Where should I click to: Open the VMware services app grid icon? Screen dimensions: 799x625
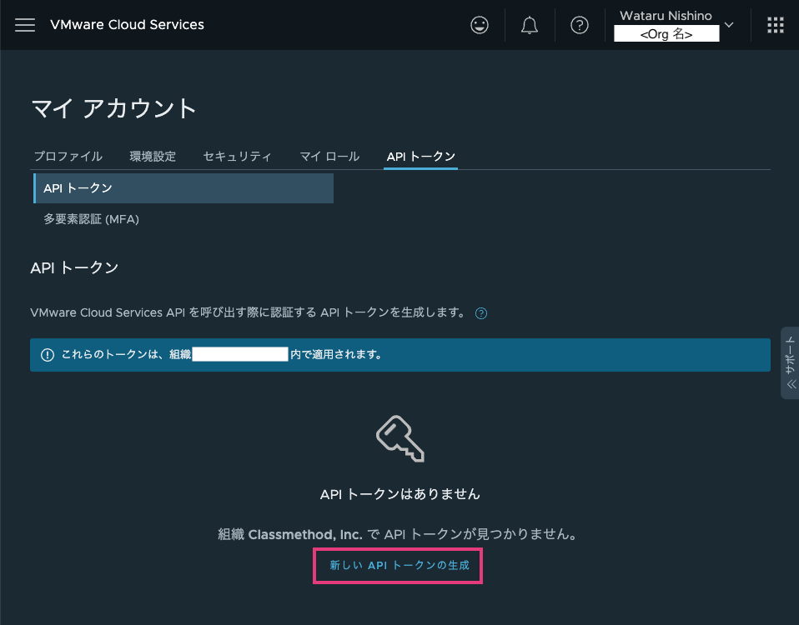click(775, 24)
